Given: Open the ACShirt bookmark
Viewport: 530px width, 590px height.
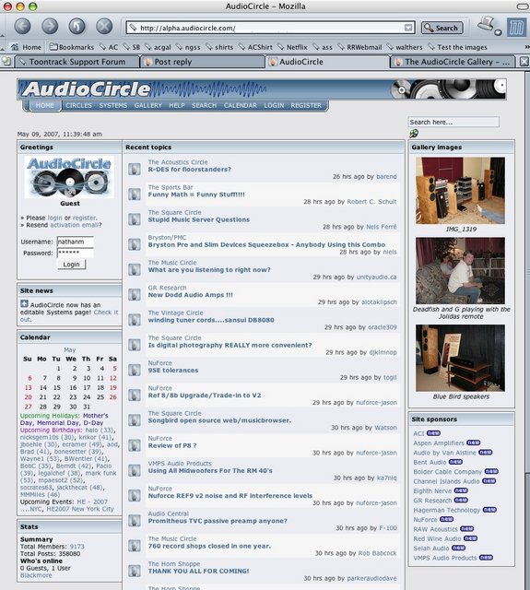Looking at the screenshot, I should 255,47.
